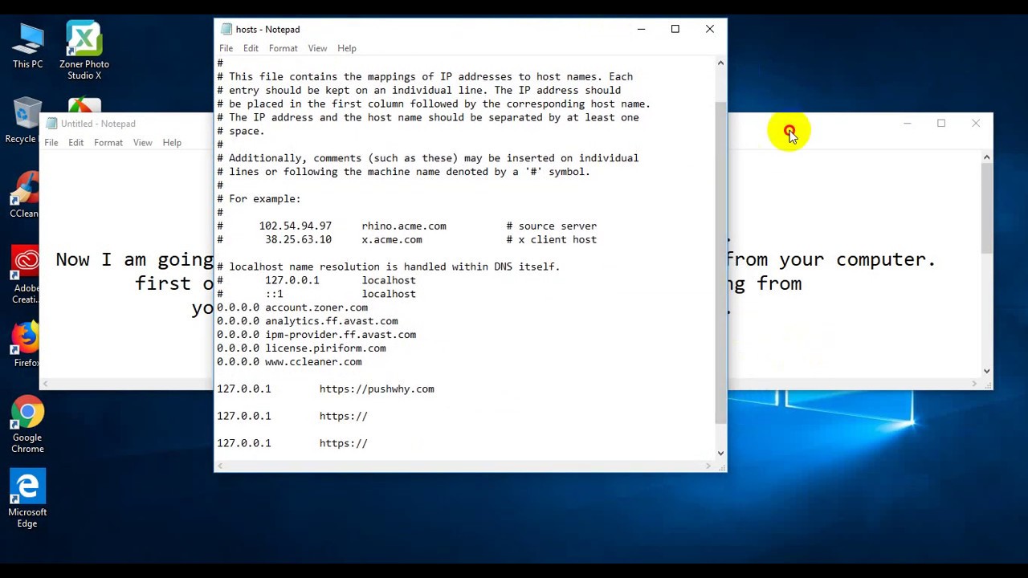Open File menu in Untitled Notepad
The height and width of the screenshot is (578, 1028).
coord(51,142)
